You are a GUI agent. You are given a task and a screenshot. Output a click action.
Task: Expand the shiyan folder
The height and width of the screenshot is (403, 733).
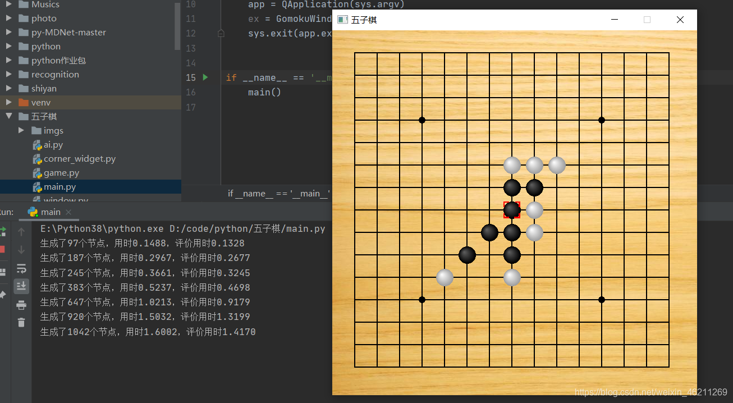tap(8, 89)
